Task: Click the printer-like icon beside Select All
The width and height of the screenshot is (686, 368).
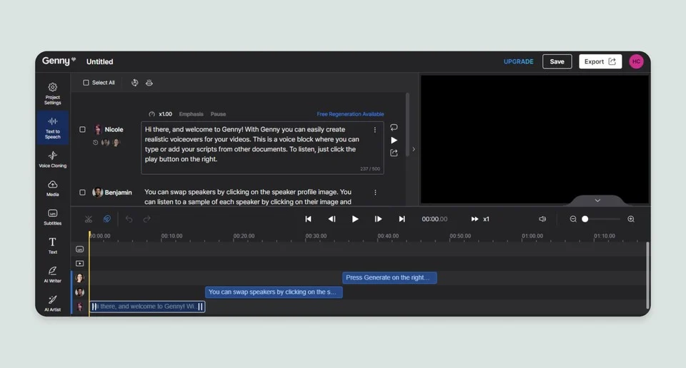Action: pos(149,83)
